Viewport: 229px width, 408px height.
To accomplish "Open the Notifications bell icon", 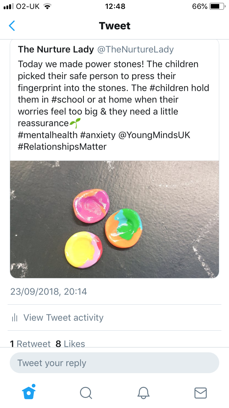I will point(143,393).
